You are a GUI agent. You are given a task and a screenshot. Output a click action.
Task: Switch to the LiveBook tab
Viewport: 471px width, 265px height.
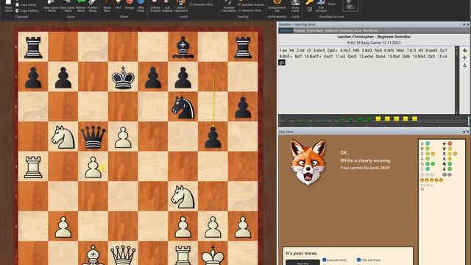[x=331, y=31]
